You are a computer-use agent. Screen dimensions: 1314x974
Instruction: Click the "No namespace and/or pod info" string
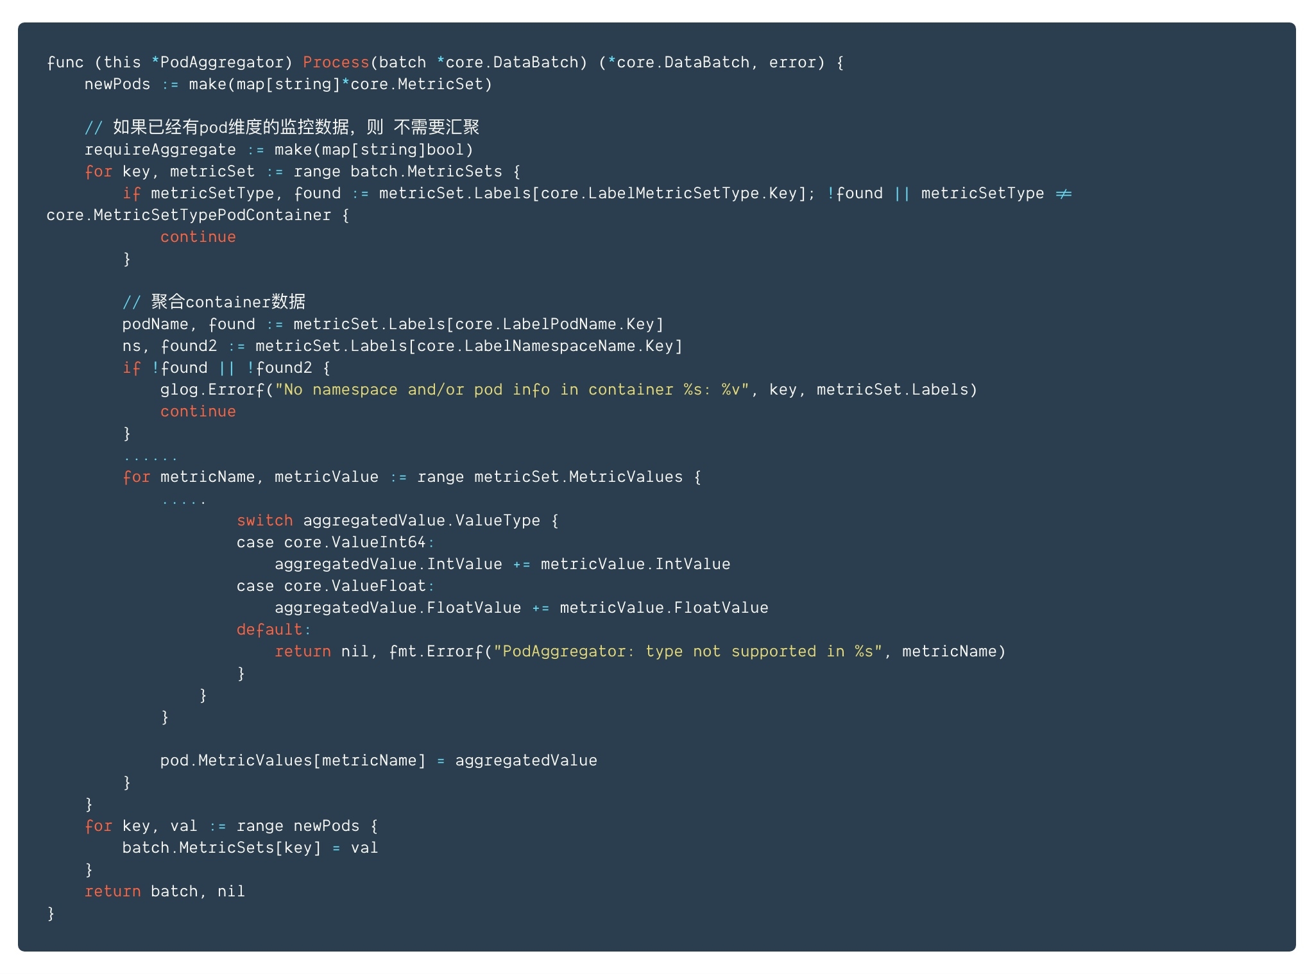pyautogui.click(x=512, y=389)
